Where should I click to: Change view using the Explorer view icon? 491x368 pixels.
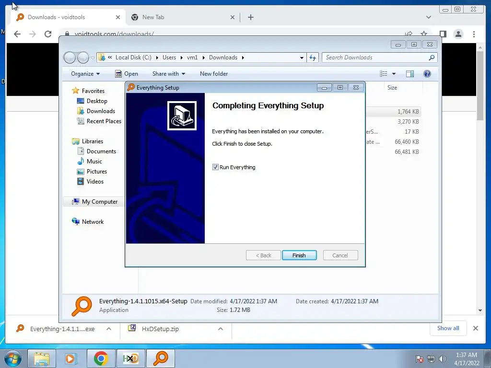(x=383, y=74)
